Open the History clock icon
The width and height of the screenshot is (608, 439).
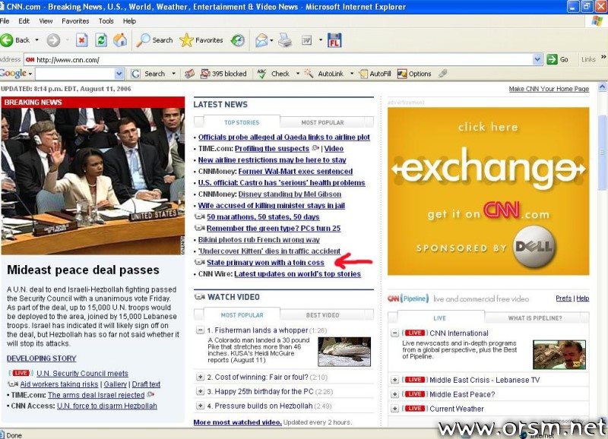point(237,40)
